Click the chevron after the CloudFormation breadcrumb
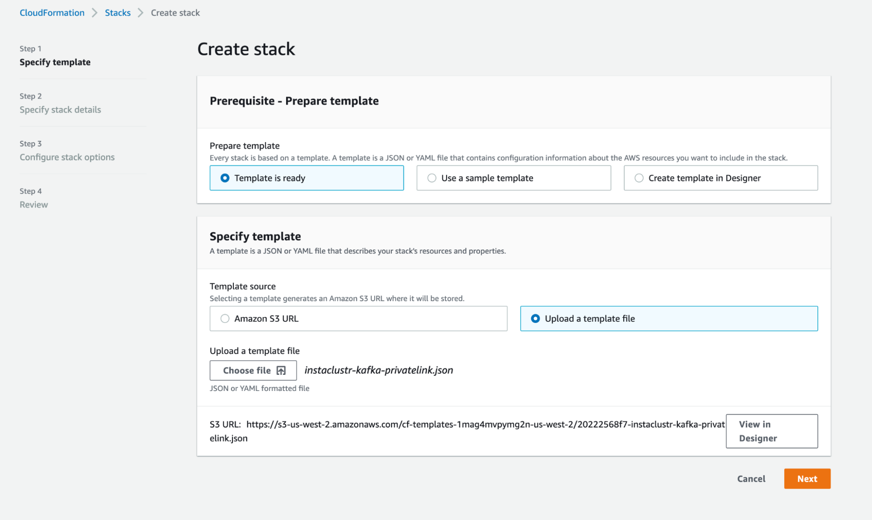This screenshot has height=520, width=872. pyautogui.click(x=95, y=13)
